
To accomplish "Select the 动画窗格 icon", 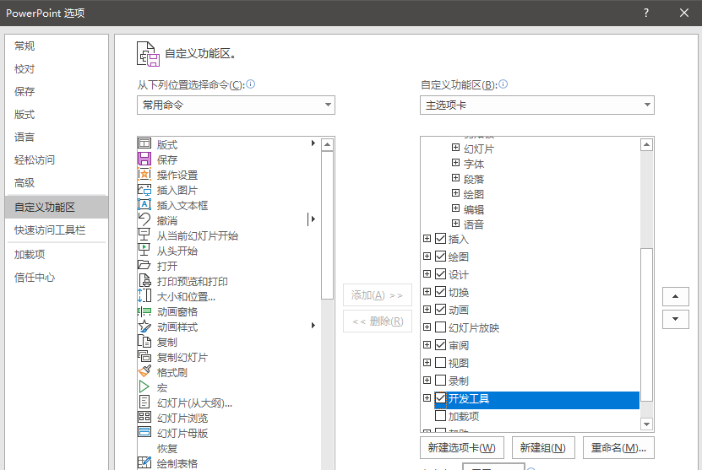I will [x=144, y=311].
